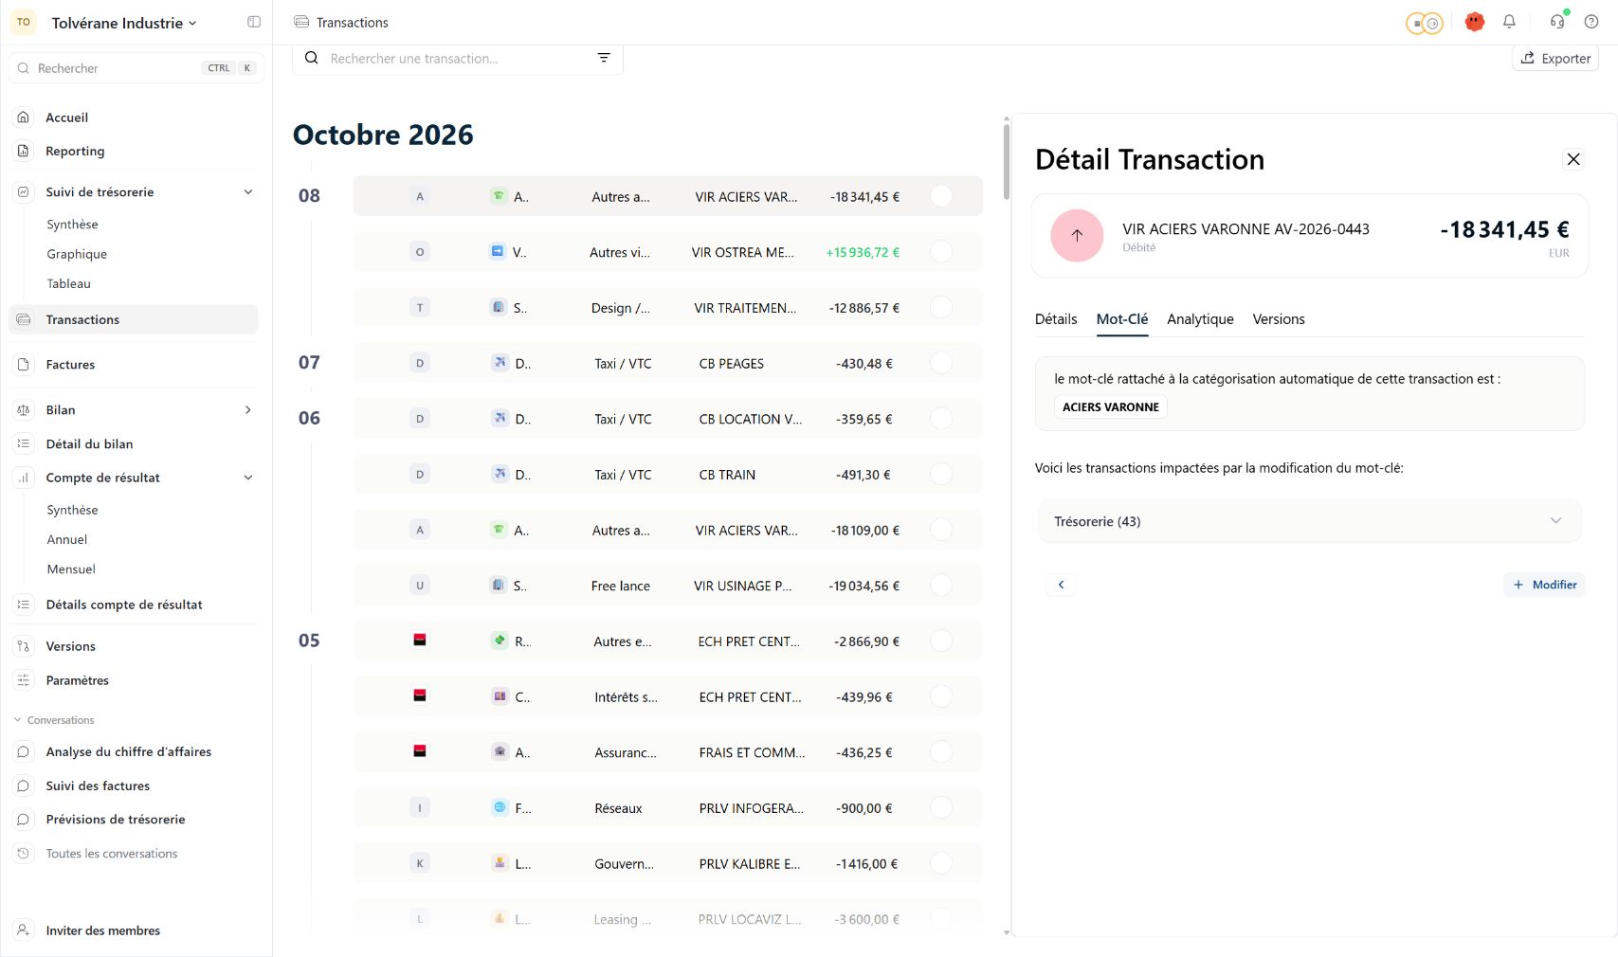Click the pink debit arrow icon
This screenshot has width=1618, height=957.
pyautogui.click(x=1077, y=236)
